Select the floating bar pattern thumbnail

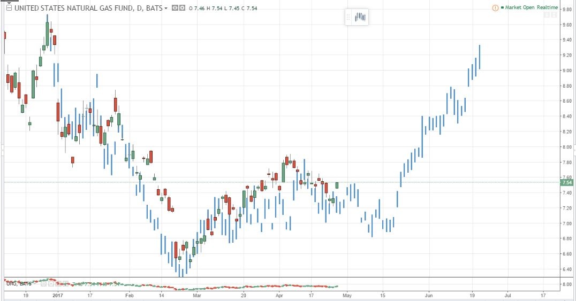pos(360,17)
